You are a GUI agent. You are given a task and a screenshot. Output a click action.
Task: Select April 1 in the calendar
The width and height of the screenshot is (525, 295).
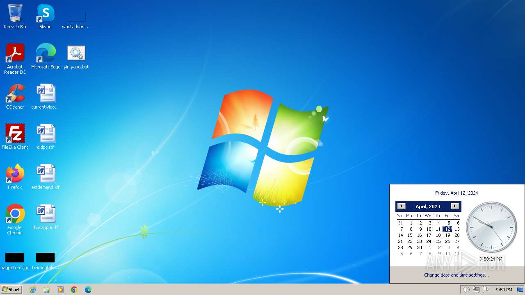(x=411, y=223)
